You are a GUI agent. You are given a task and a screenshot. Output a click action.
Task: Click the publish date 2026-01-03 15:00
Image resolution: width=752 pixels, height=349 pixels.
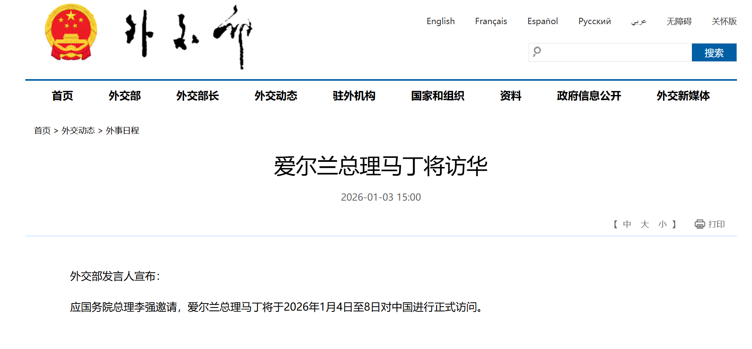pyautogui.click(x=381, y=197)
